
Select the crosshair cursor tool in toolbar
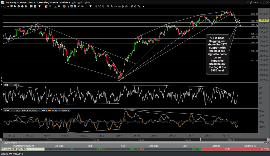coord(64,6)
